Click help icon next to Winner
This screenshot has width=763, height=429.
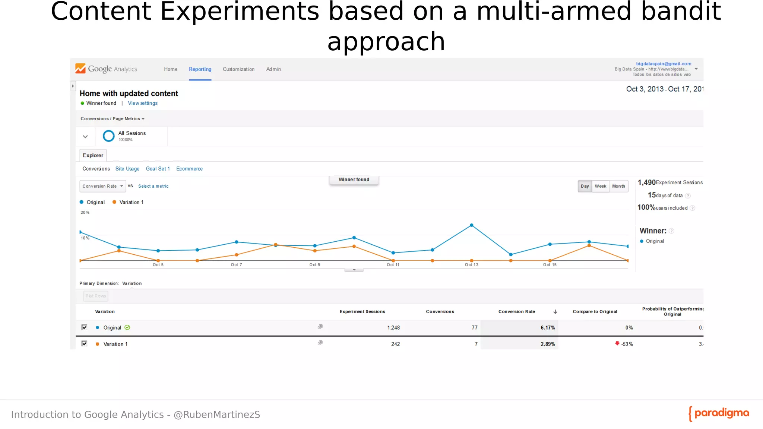click(671, 231)
